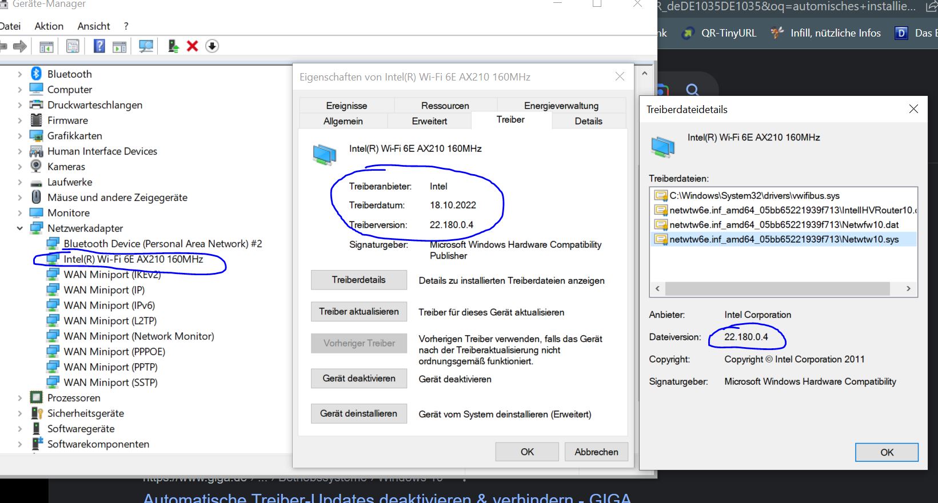
Task: Open the ? help menu
Action: click(x=126, y=26)
